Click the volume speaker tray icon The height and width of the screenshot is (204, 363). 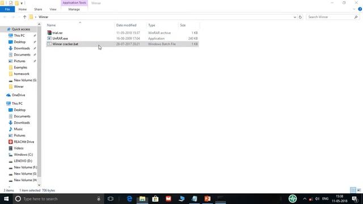pos(318,199)
